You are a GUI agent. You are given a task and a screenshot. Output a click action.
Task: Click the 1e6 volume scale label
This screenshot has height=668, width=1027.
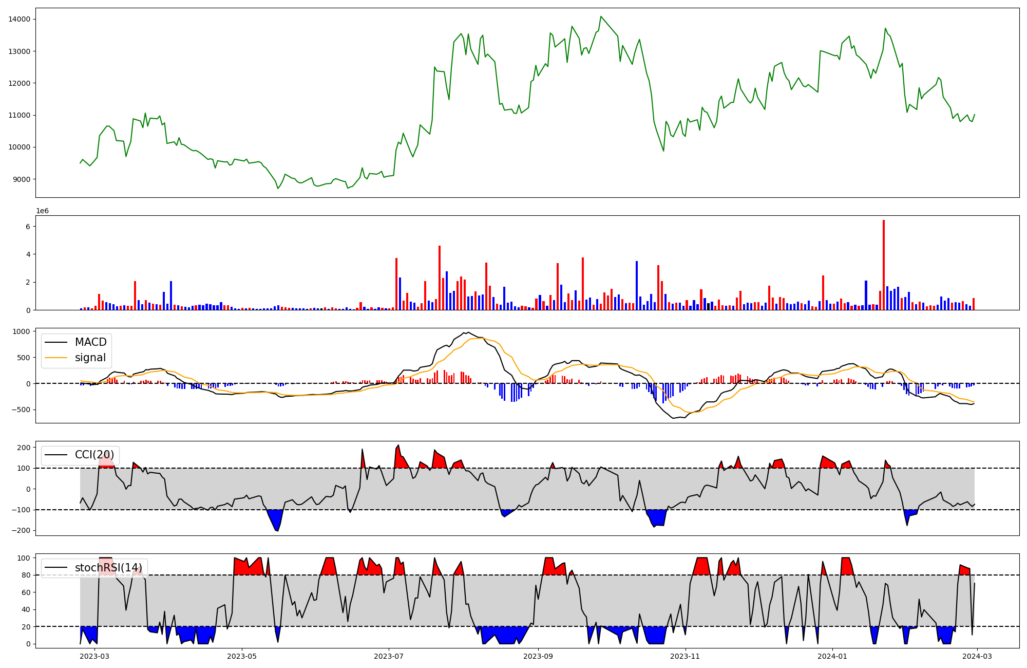42,211
